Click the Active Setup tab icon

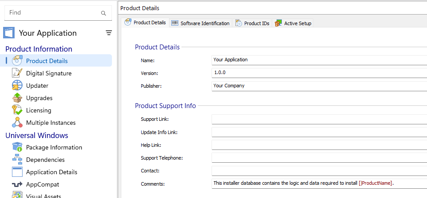point(278,23)
